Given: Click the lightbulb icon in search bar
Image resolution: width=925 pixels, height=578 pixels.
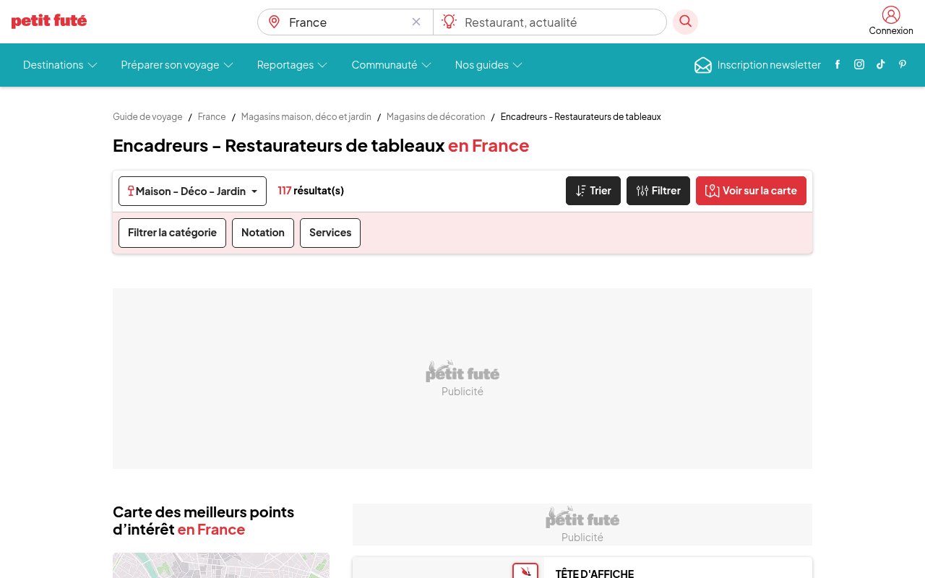Looking at the screenshot, I should (x=449, y=22).
